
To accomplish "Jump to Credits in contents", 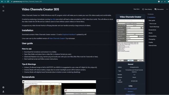I will (151, 42).
